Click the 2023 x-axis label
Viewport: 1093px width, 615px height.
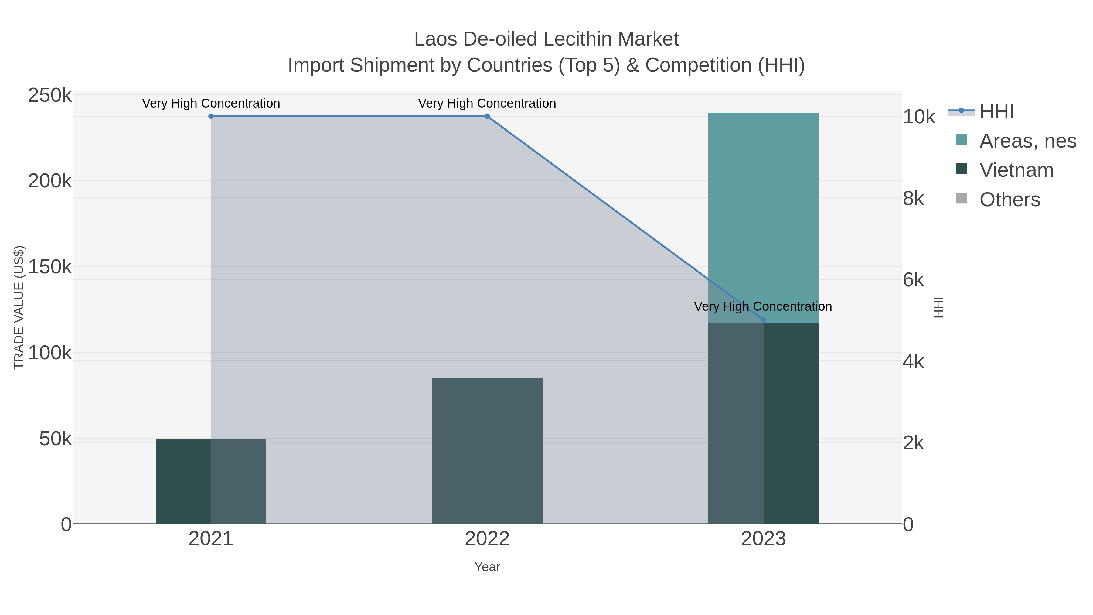(x=763, y=539)
